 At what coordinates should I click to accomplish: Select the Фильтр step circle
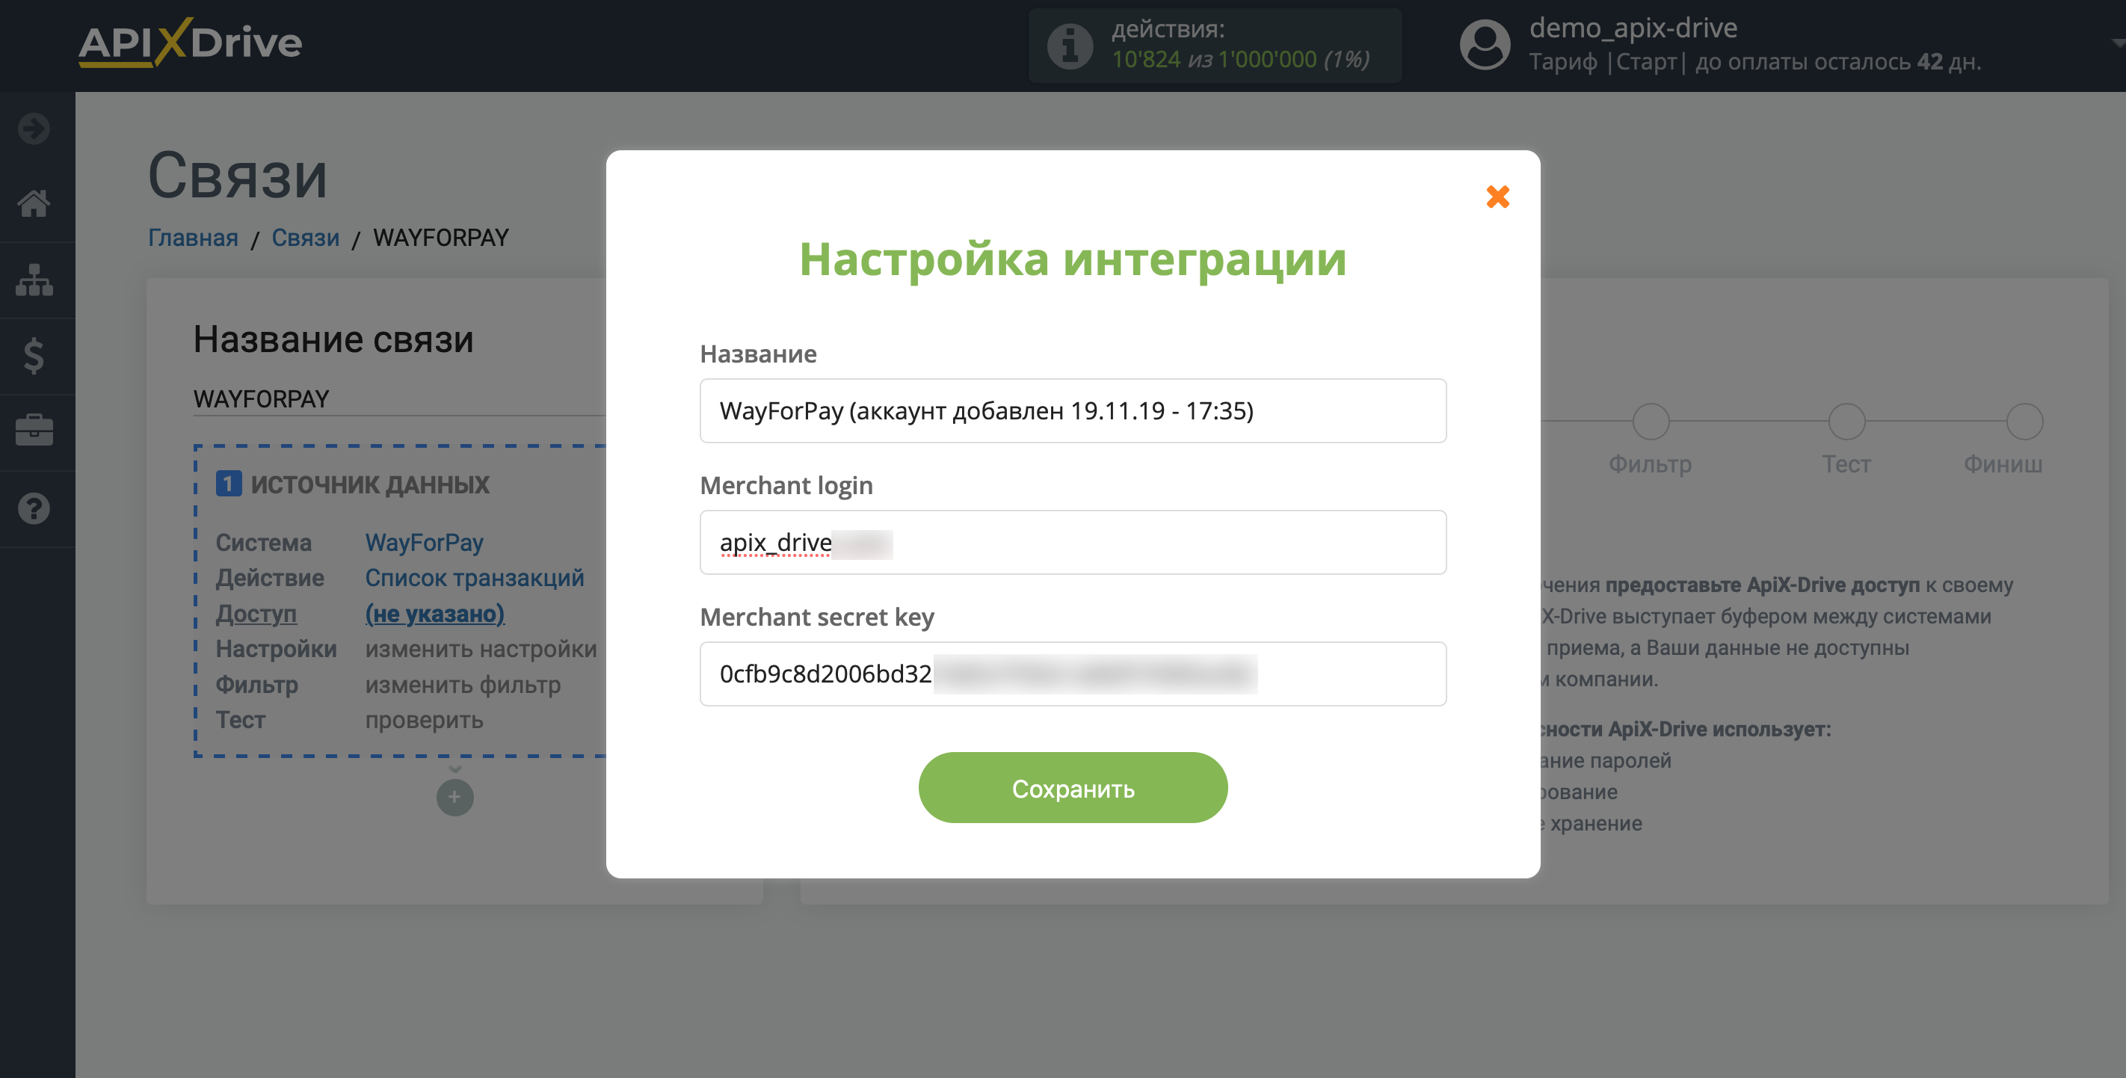click(1651, 422)
